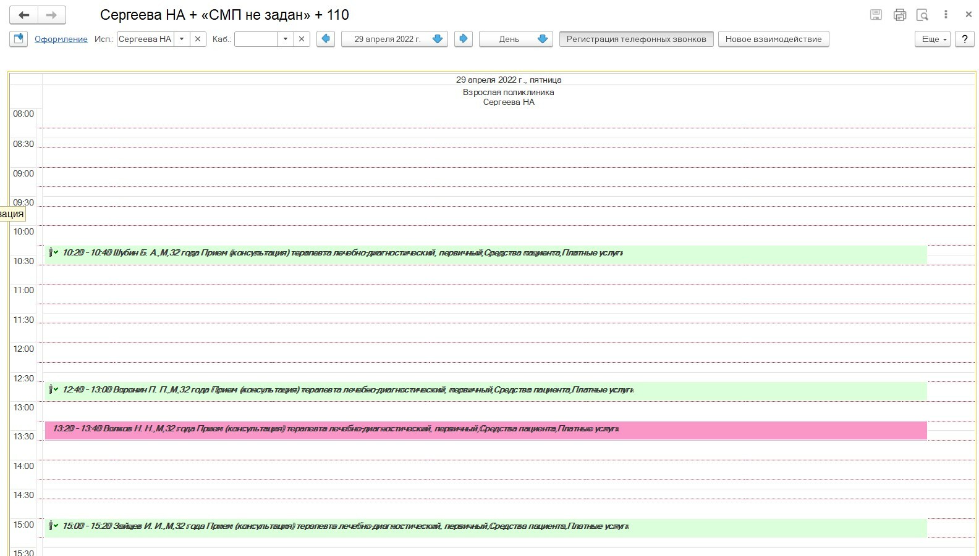
Task: Click the Сергеева НА column header
Action: point(509,102)
